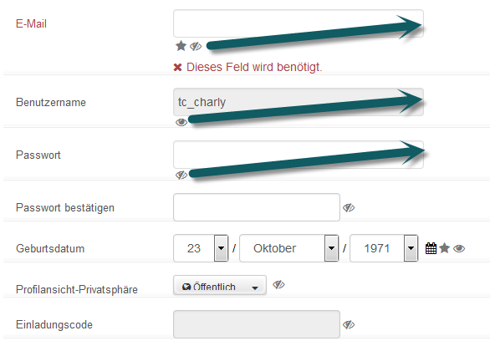Screen dimensions: 490x346
Task: Click the Benutzername field with tc_charly
Action: pyautogui.click(x=299, y=102)
